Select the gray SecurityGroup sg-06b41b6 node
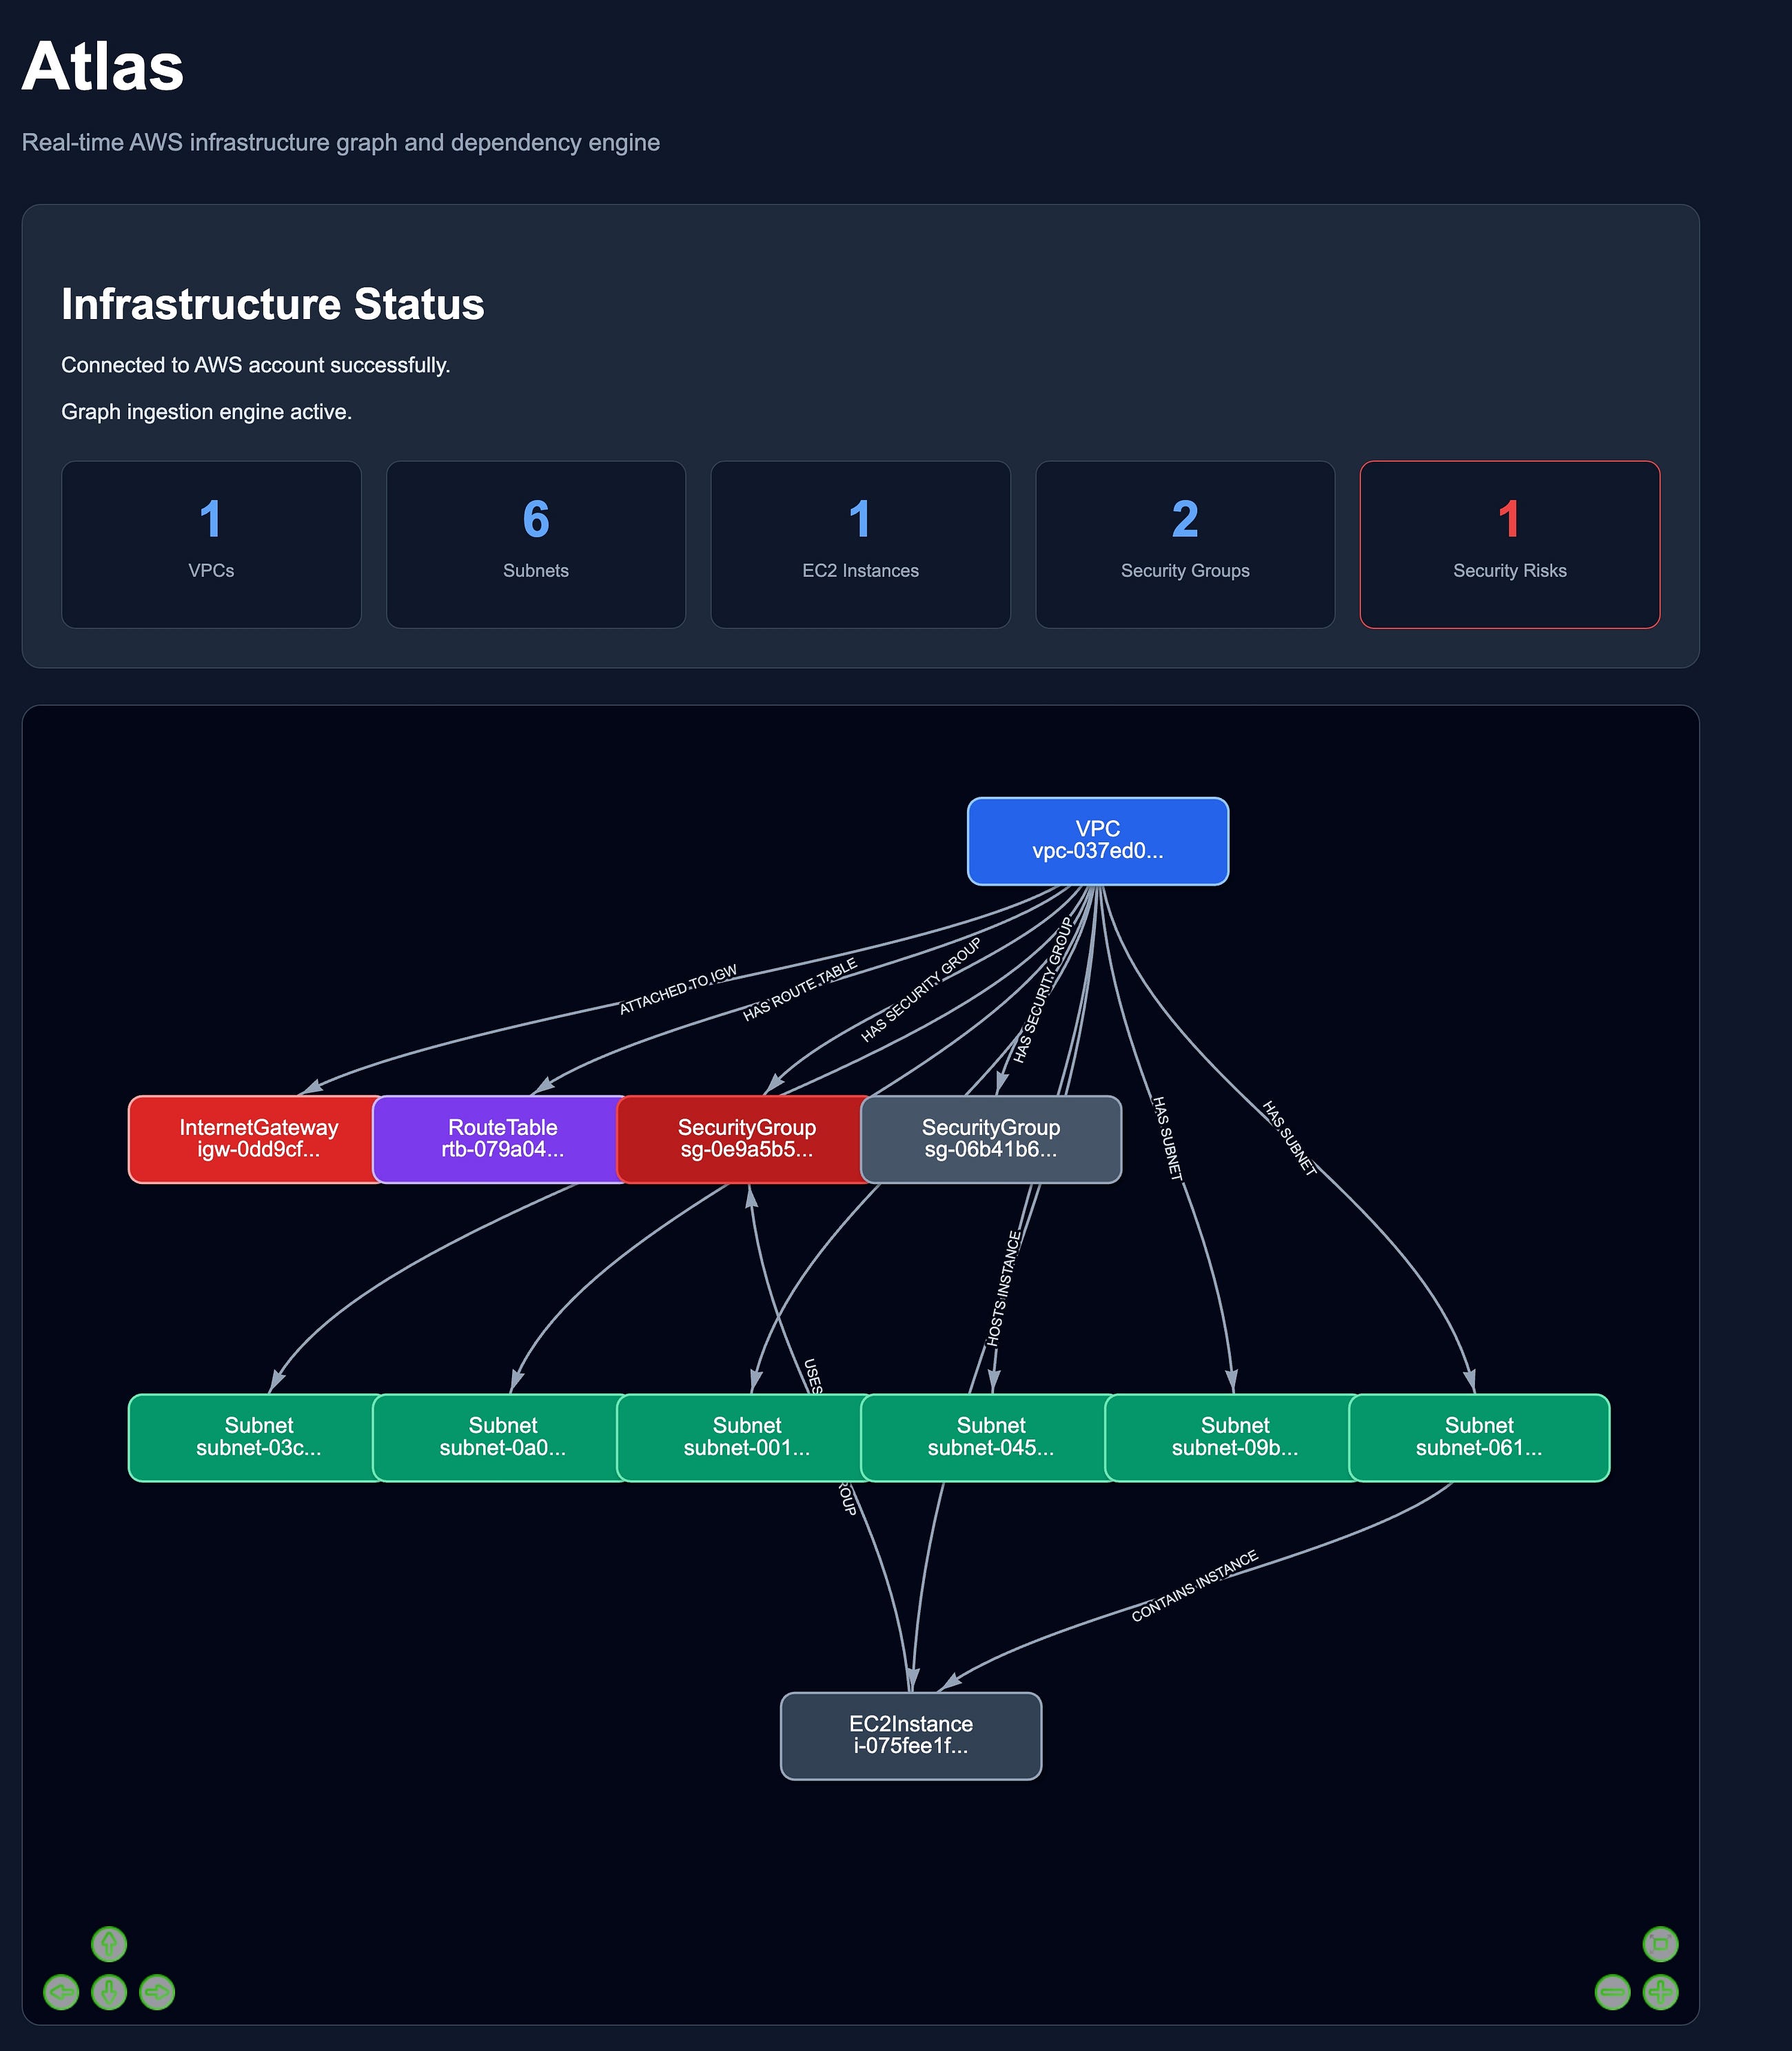Viewport: 1792px width, 2051px height. pos(991,1139)
